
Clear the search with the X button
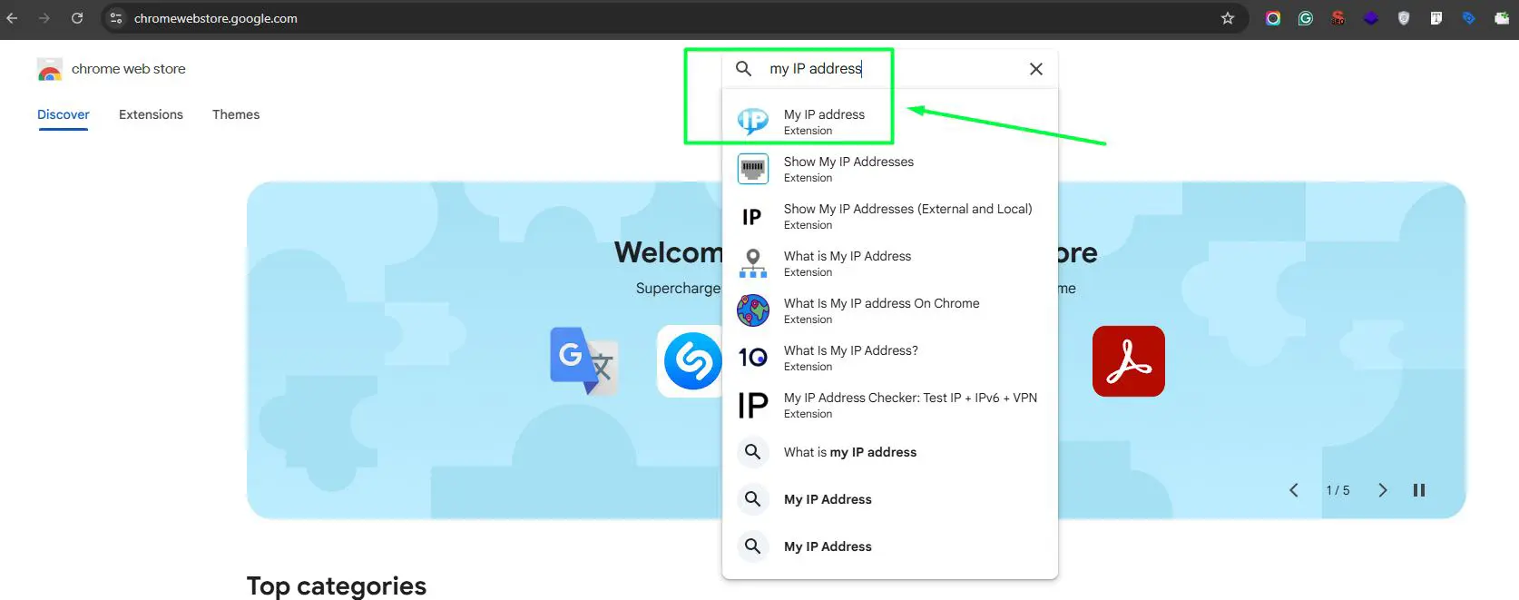(1035, 69)
